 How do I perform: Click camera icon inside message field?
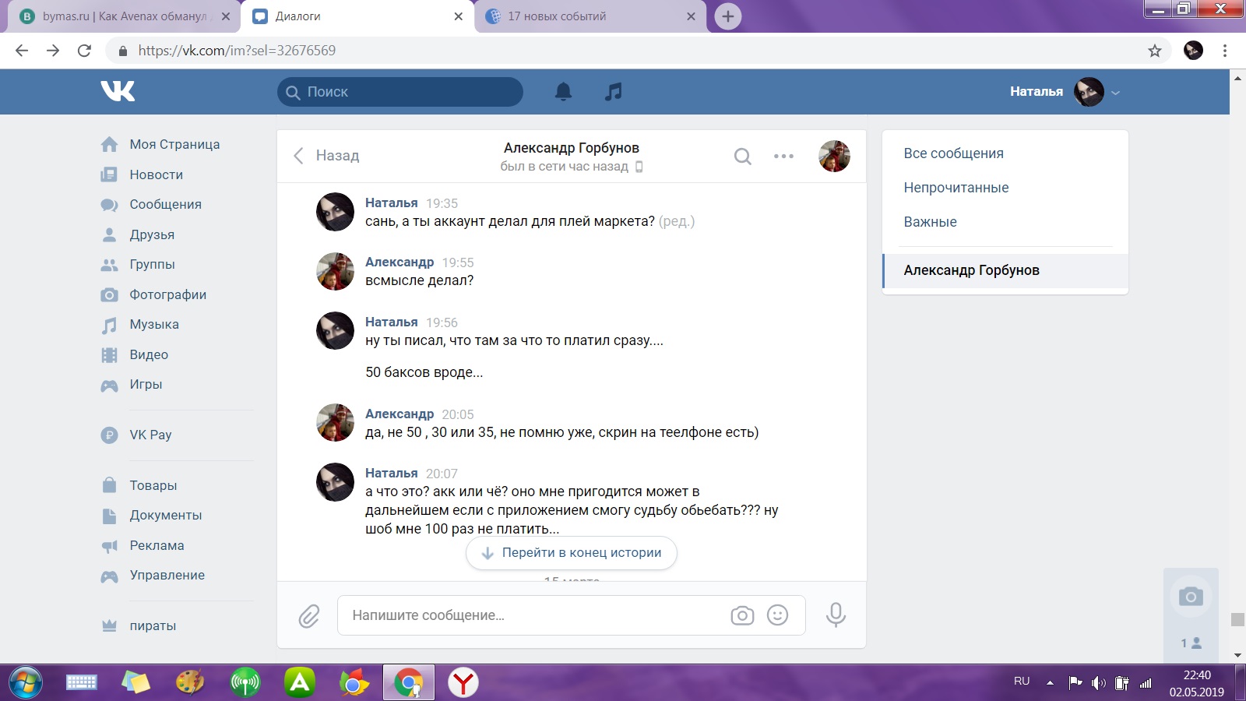[x=742, y=615]
